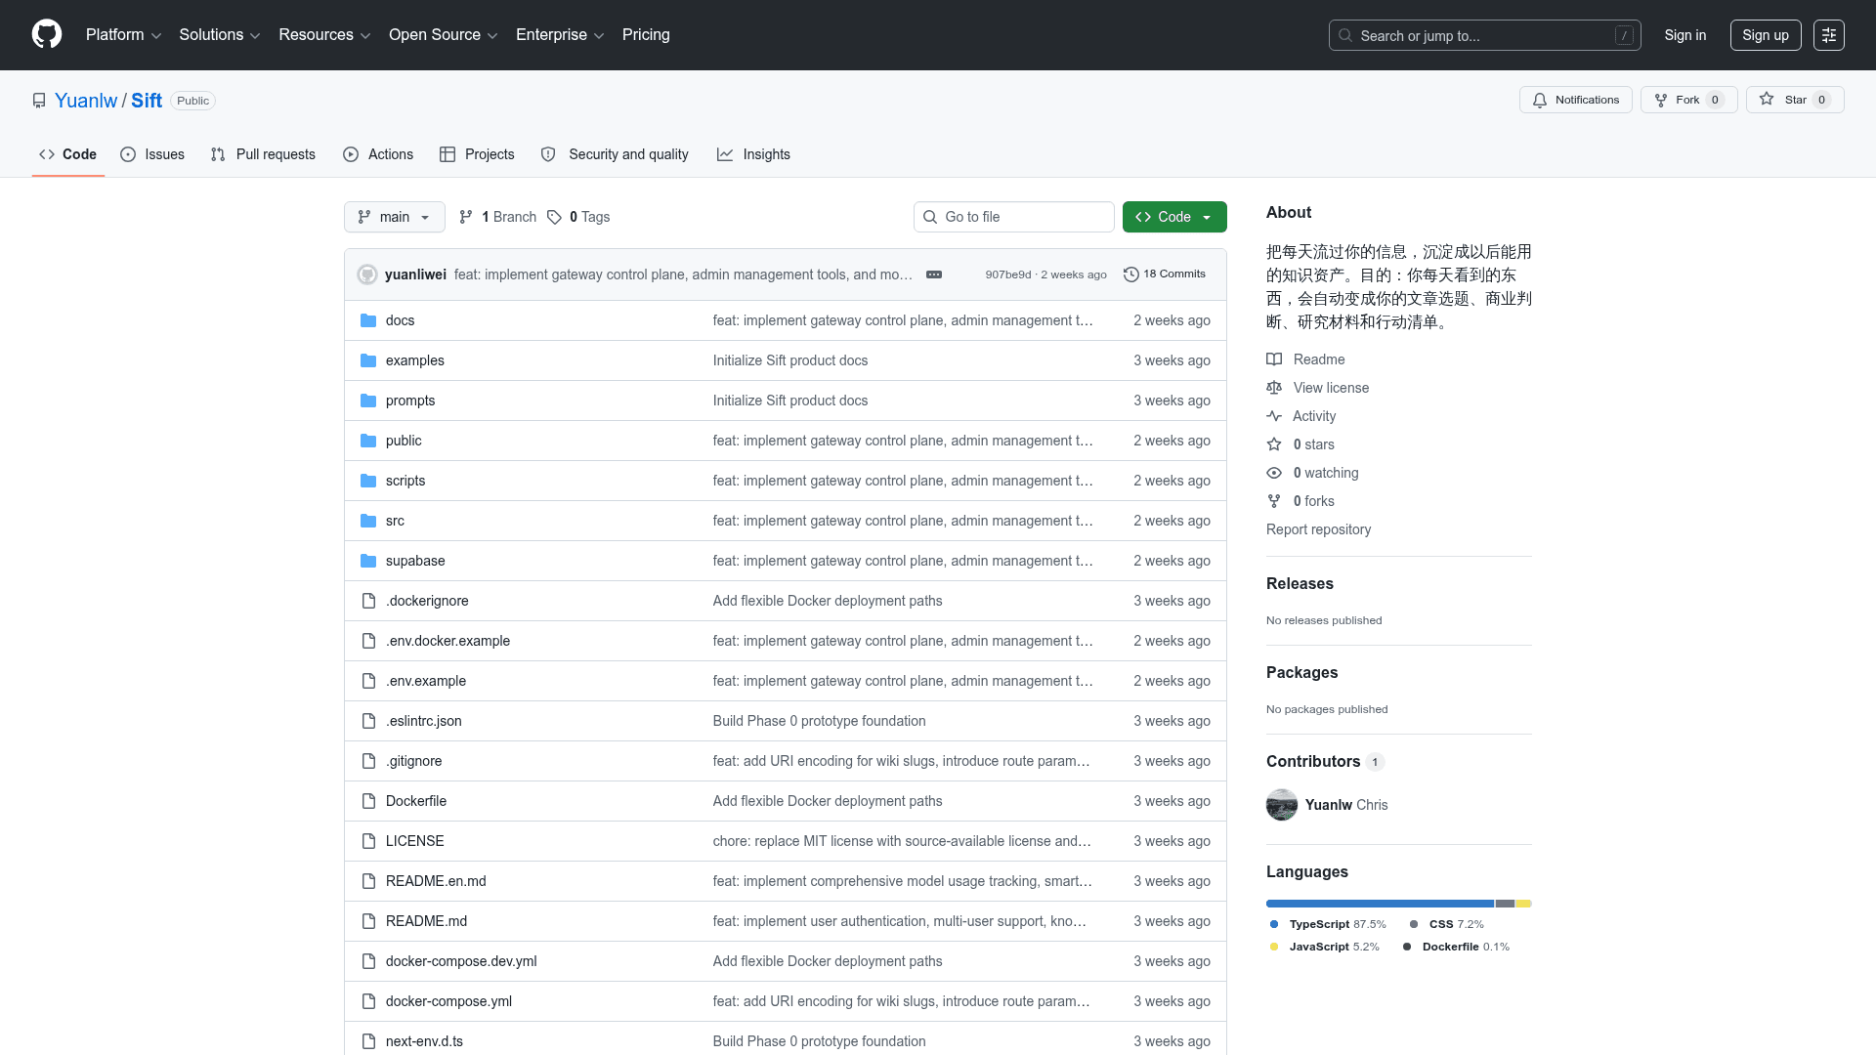Click the Sign in link
This screenshot has height=1055, width=1876.
coord(1685,35)
